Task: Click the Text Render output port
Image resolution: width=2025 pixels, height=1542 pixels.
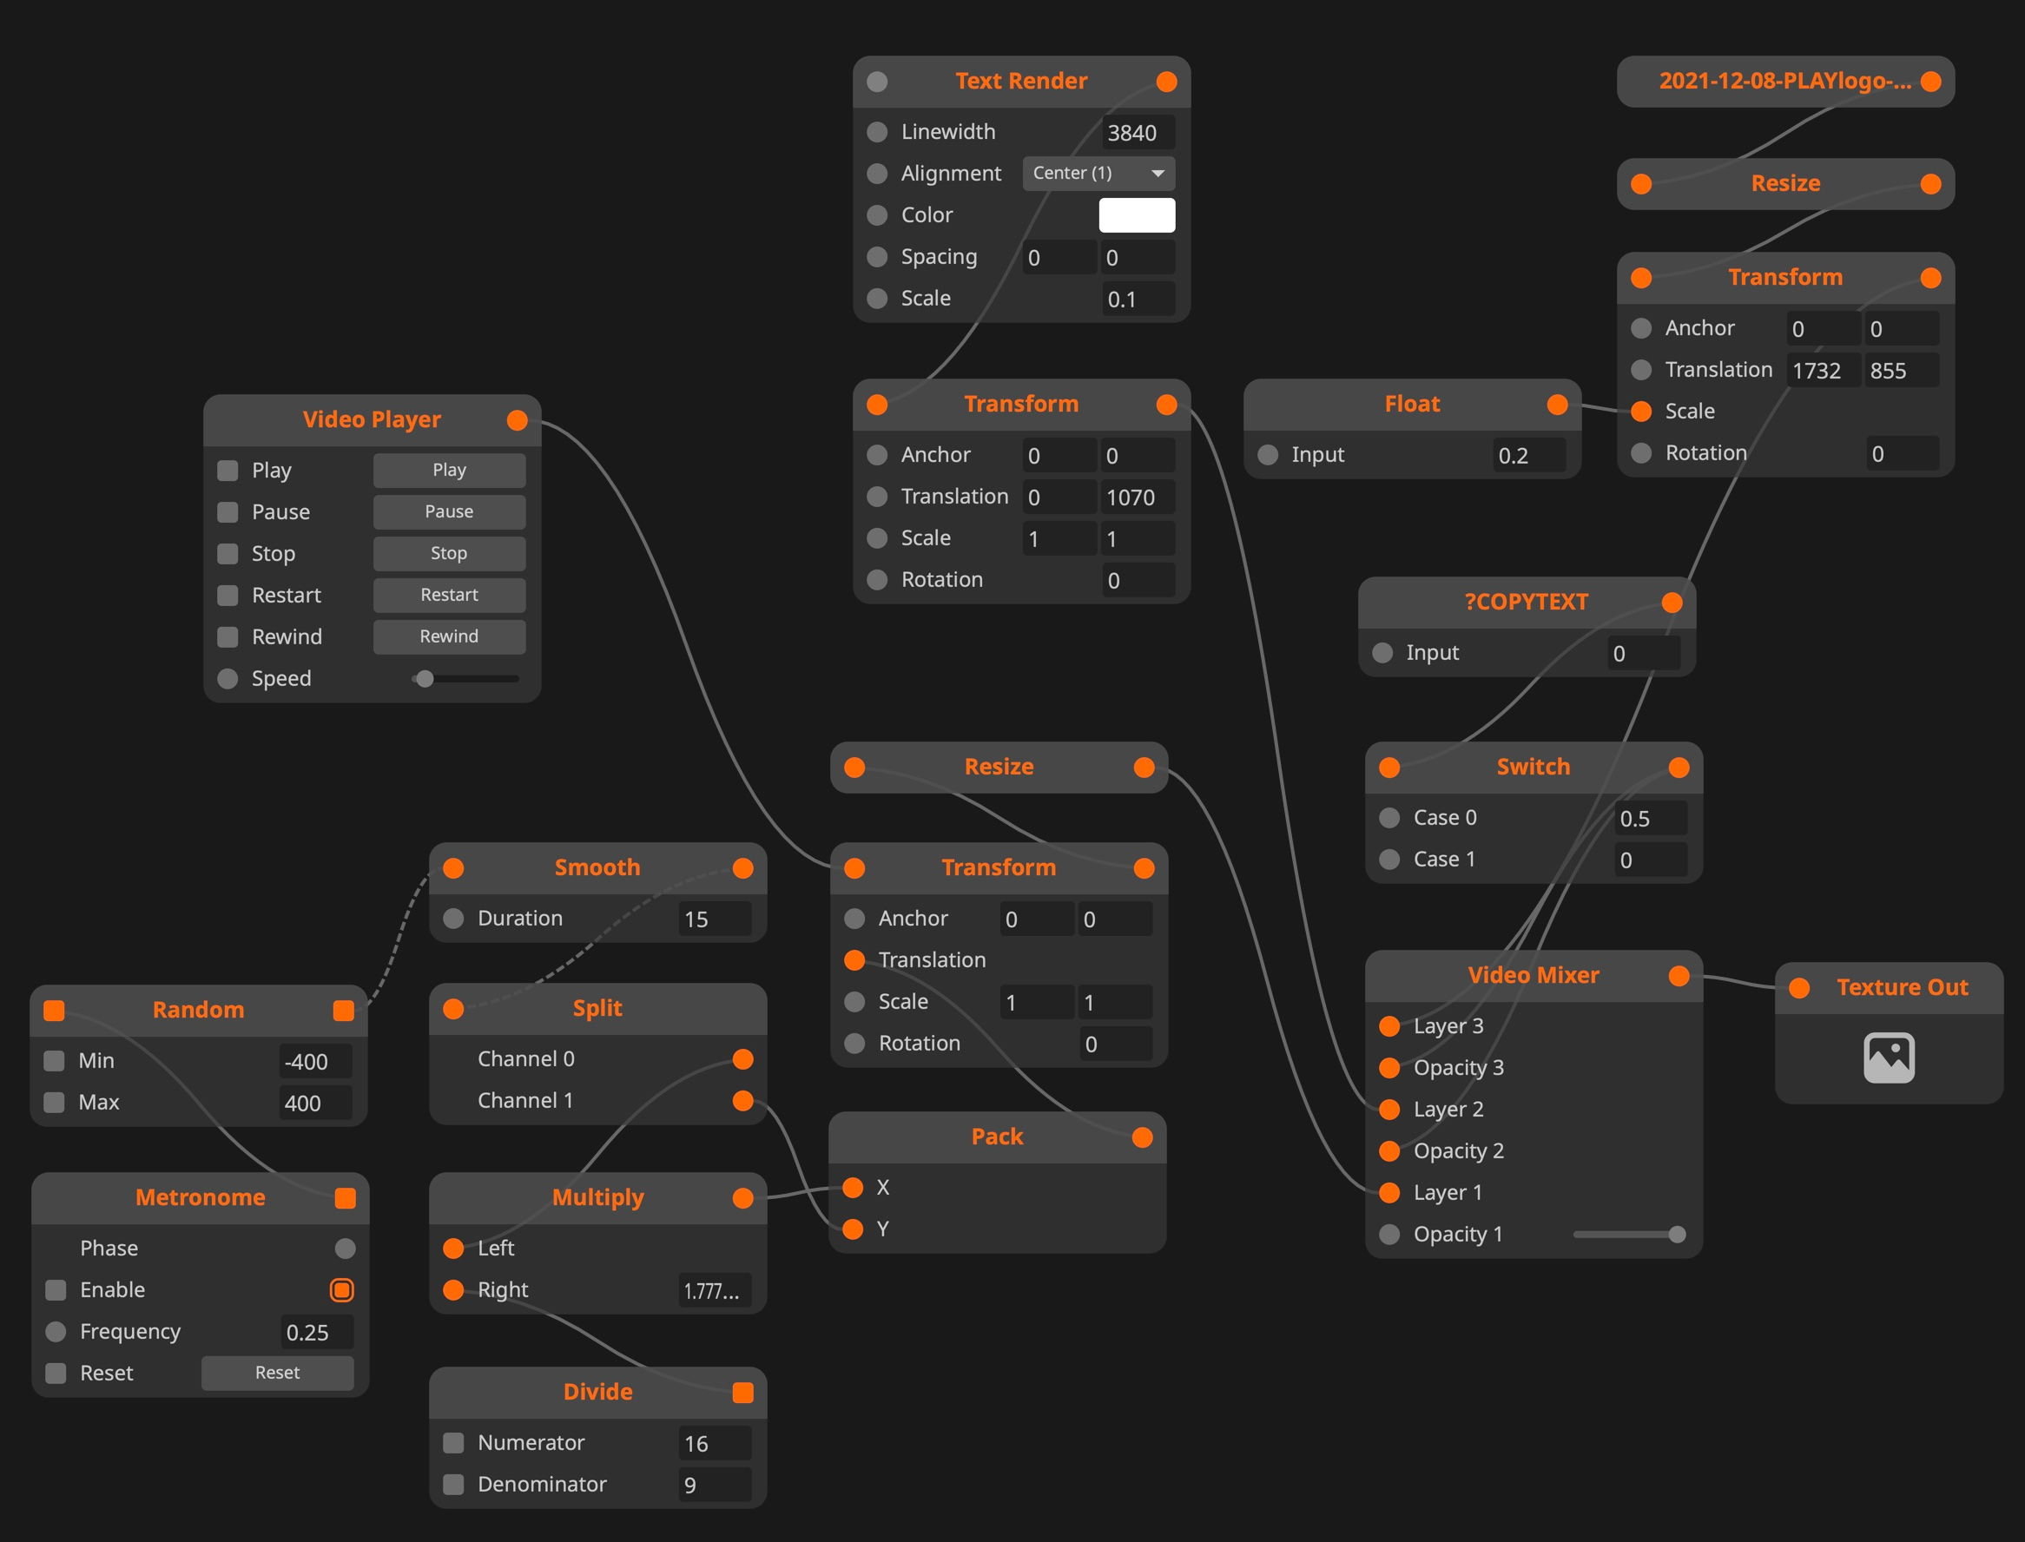Action: [1166, 82]
